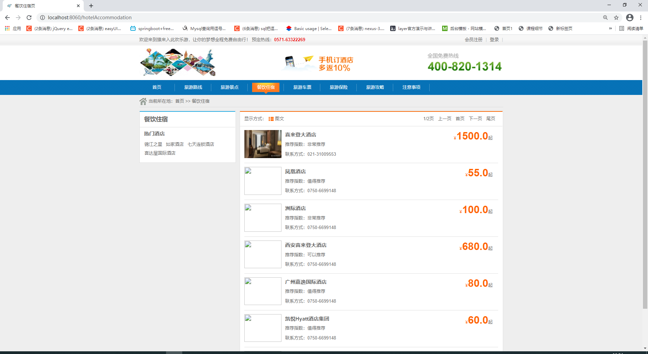Open the layer官方演示 bookmark

point(413,28)
